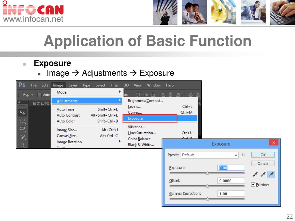Open the File menu
Screen dimensions: 295x221
coord(34,85)
